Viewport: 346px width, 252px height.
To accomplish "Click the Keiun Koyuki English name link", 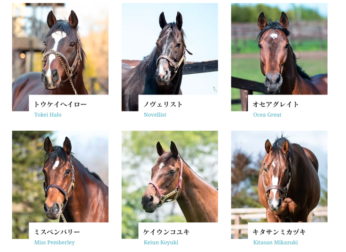I will tap(161, 242).
